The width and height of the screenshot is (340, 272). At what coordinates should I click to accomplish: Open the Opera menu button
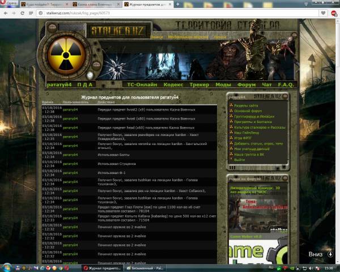pyautogui.click(x=10, y=4)
